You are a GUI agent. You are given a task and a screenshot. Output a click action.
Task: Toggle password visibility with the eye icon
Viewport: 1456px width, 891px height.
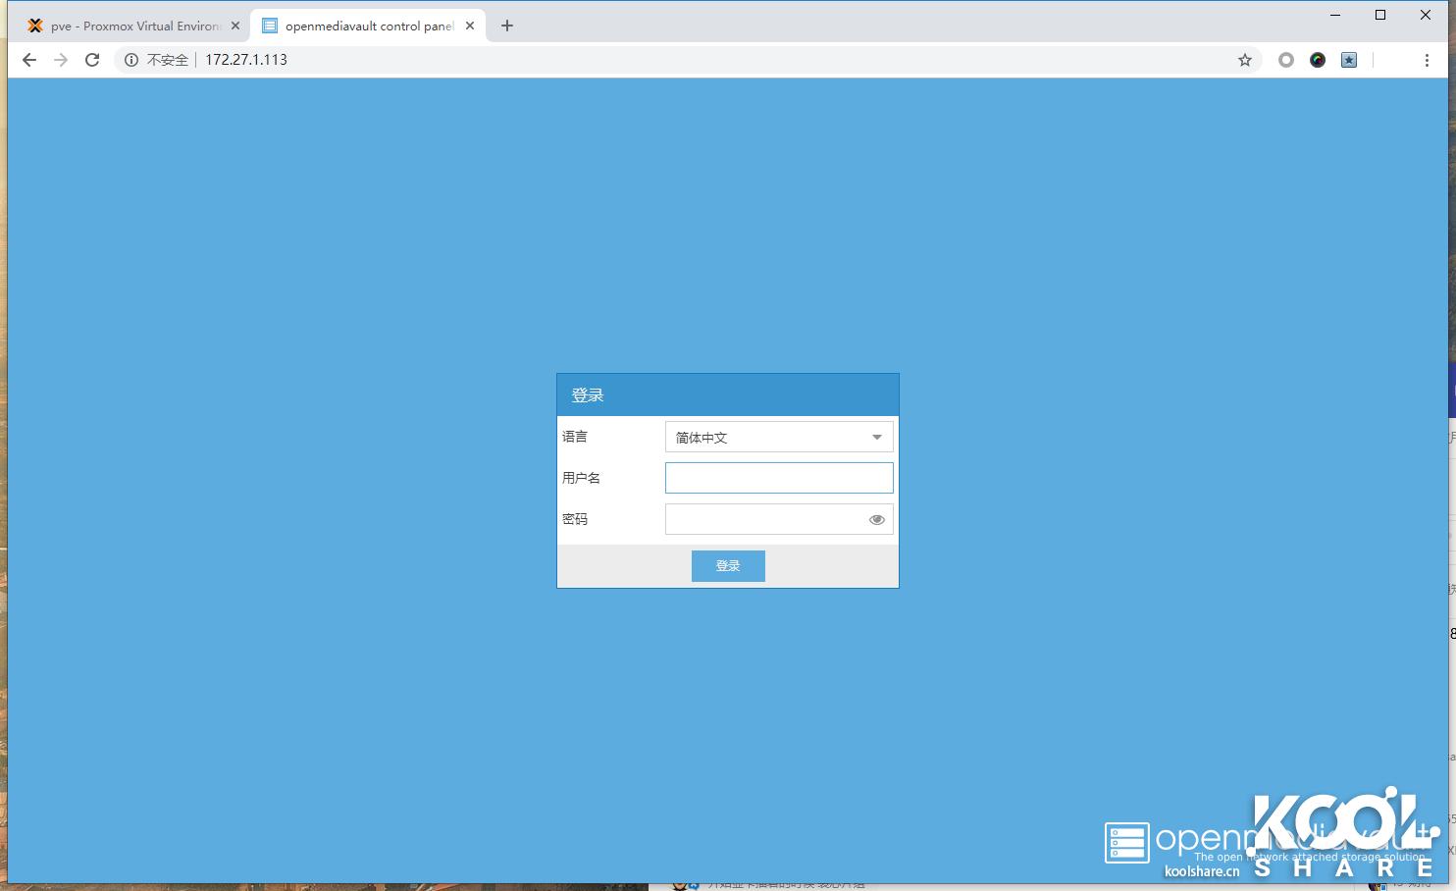876,519
